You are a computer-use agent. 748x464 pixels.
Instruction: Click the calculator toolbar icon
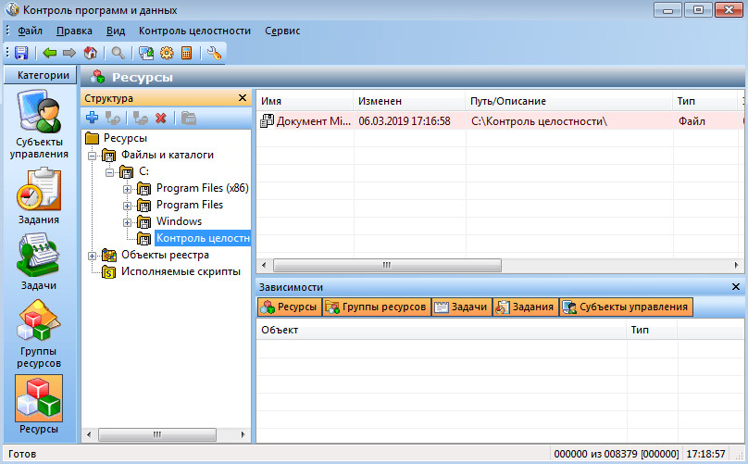[x=186, y=53]
